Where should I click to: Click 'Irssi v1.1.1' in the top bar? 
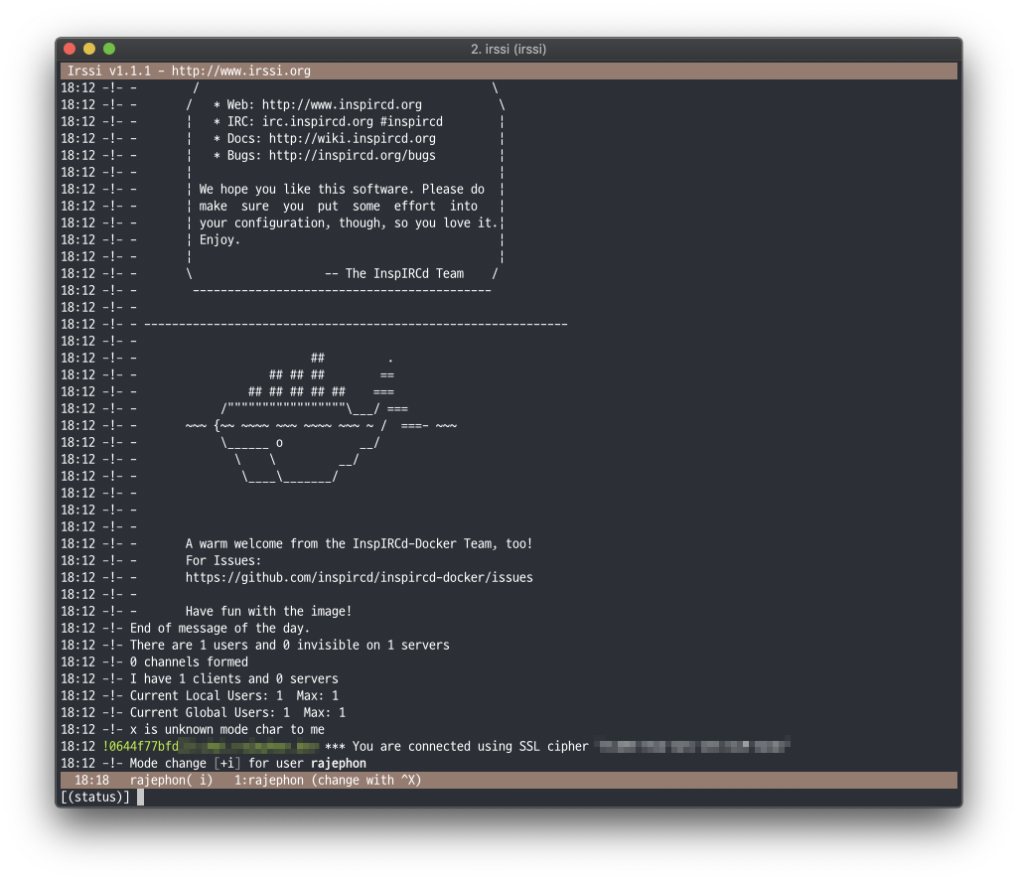click(109, 71)
